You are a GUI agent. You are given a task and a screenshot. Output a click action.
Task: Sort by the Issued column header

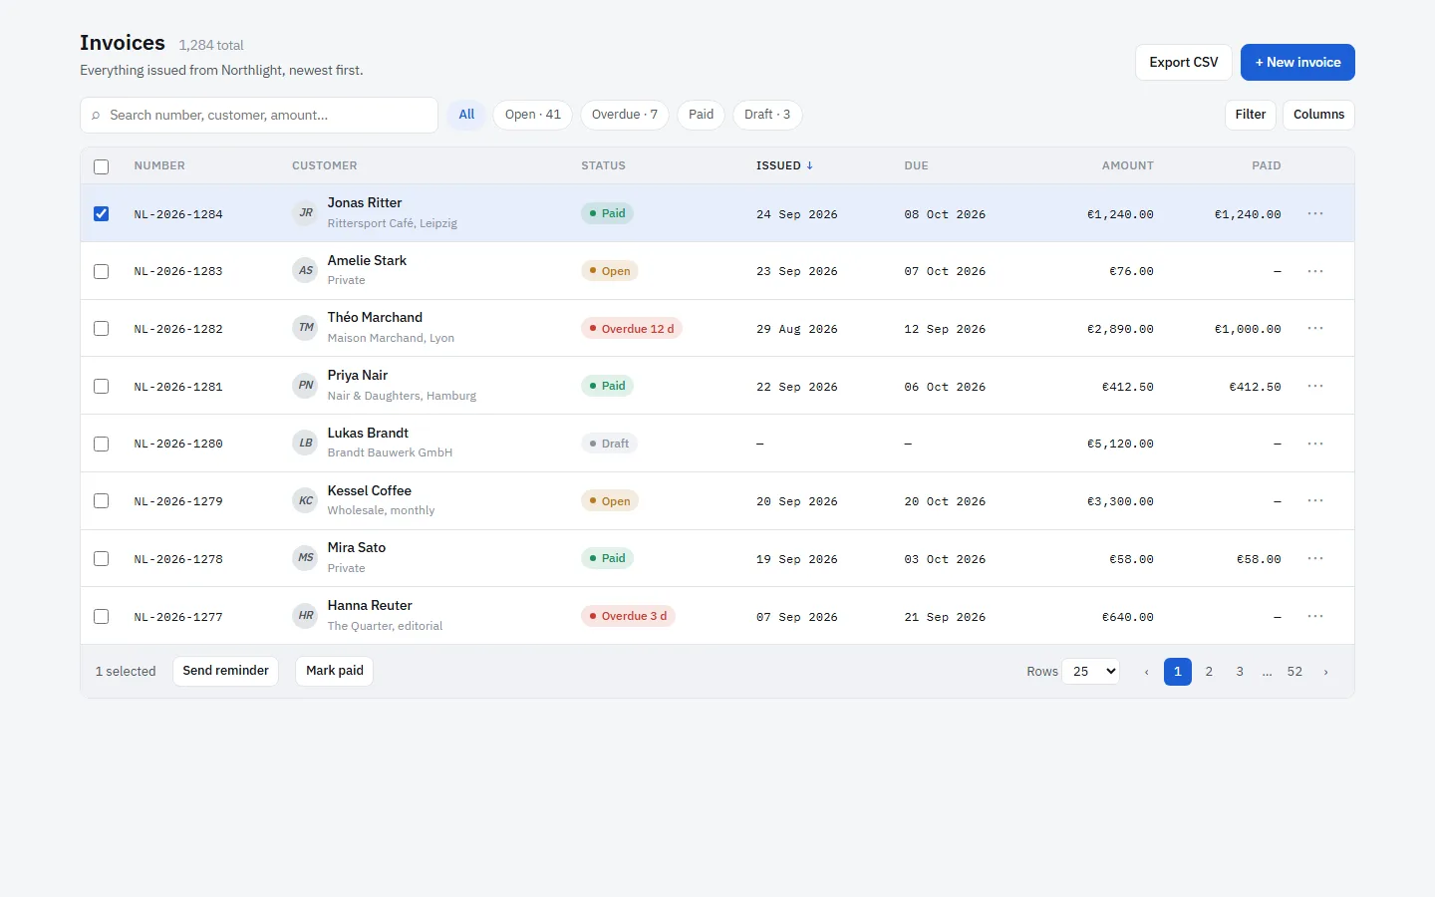784,165
